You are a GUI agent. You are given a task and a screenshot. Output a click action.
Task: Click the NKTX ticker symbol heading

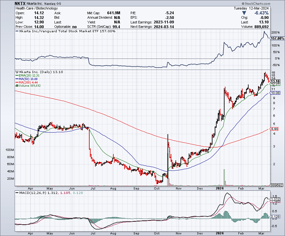(21, 3)
